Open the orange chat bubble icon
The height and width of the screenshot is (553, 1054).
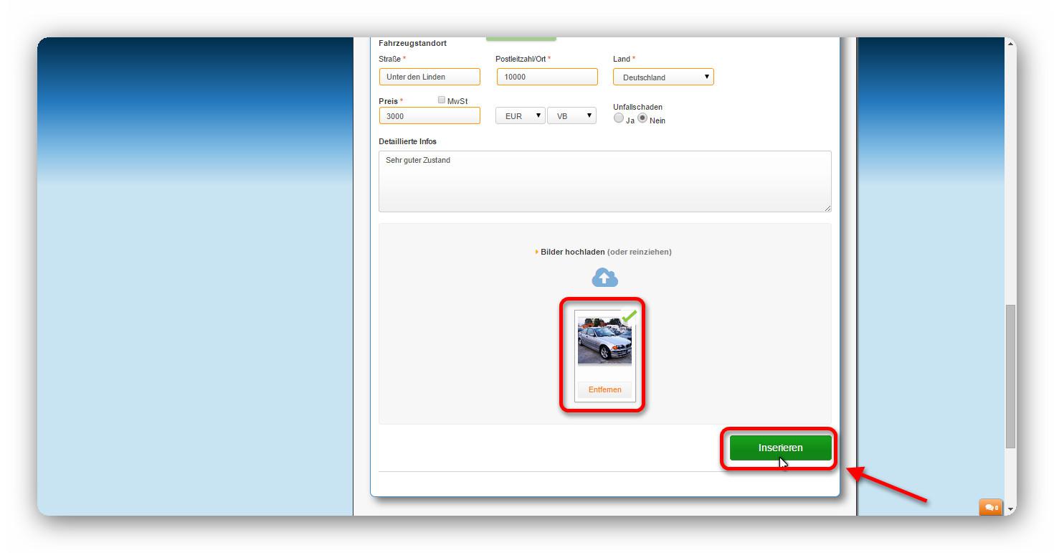(991, 507)
